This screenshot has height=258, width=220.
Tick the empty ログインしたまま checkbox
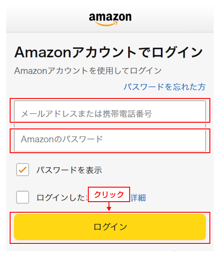tap(23, 197)
